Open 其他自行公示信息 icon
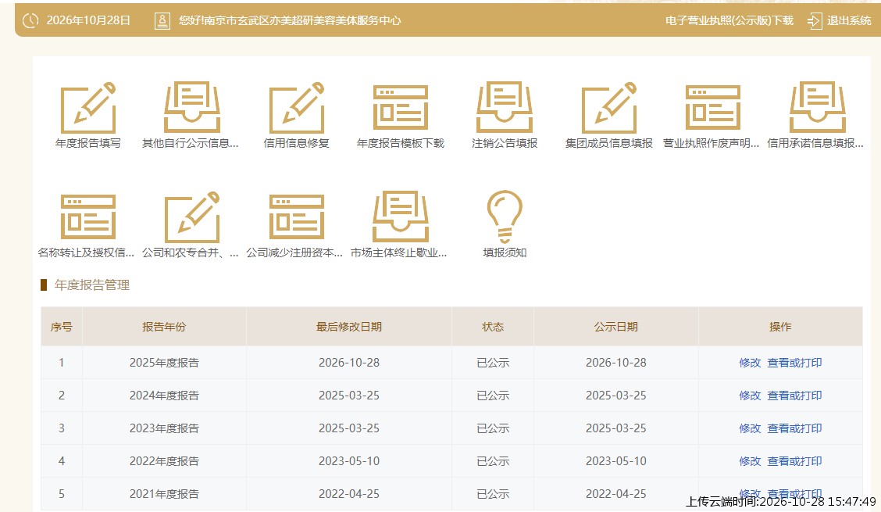The width and height of the screenshot is (881, 512). click(192, 107)
